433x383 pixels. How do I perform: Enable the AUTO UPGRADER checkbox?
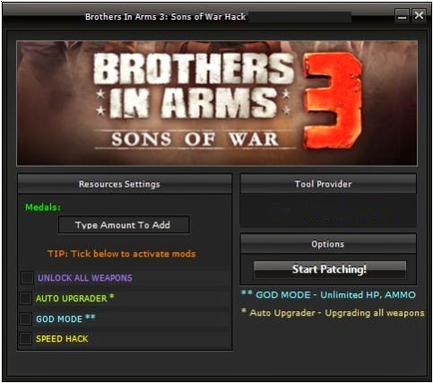[25, 299]
